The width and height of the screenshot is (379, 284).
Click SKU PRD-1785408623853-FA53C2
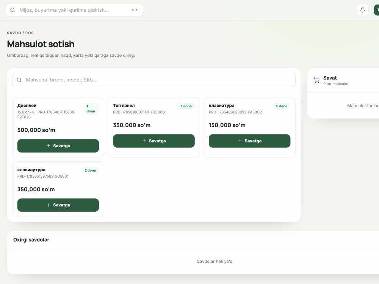click(235, 112)
